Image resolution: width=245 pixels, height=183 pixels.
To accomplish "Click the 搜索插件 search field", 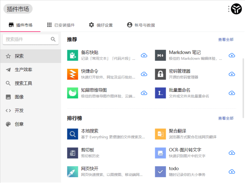I will pyautogui.click(x=27, y=39).
